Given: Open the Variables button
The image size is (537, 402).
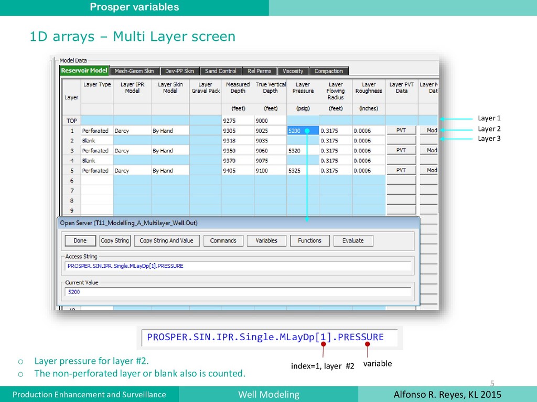Looking at the screenshot, I should [x=266, y=241].
